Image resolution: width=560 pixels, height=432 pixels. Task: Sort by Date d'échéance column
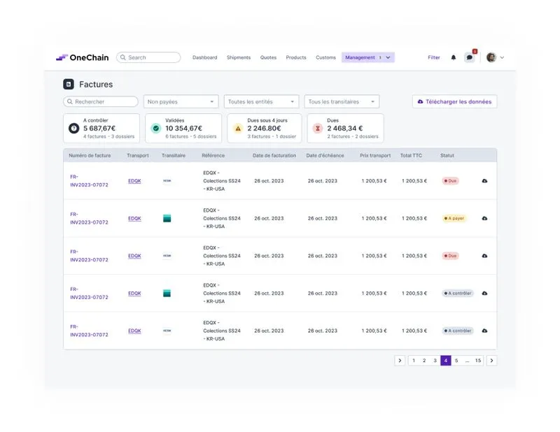pos(325,156)
